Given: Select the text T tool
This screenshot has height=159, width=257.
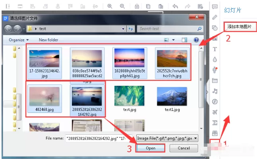Looking at the screenshot, I should click(215, 49).
